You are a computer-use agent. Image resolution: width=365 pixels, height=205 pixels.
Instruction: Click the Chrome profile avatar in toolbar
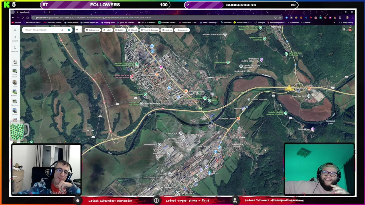coord(347,18)
